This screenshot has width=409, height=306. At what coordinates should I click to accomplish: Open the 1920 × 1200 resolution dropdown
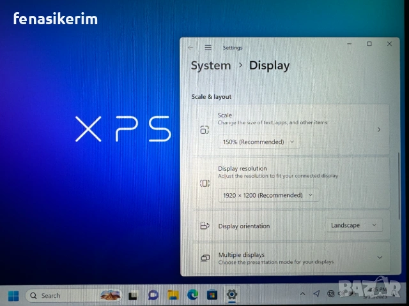point(268,195)
